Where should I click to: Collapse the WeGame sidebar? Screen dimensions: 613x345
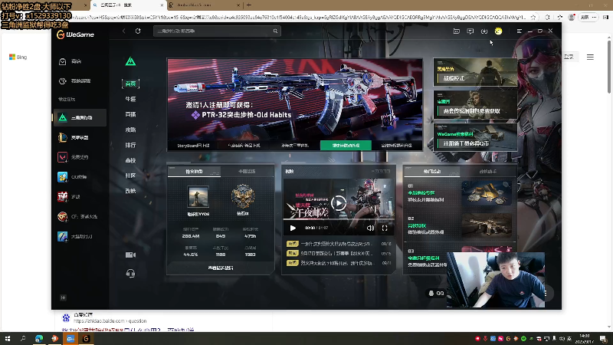coord(63,297)
